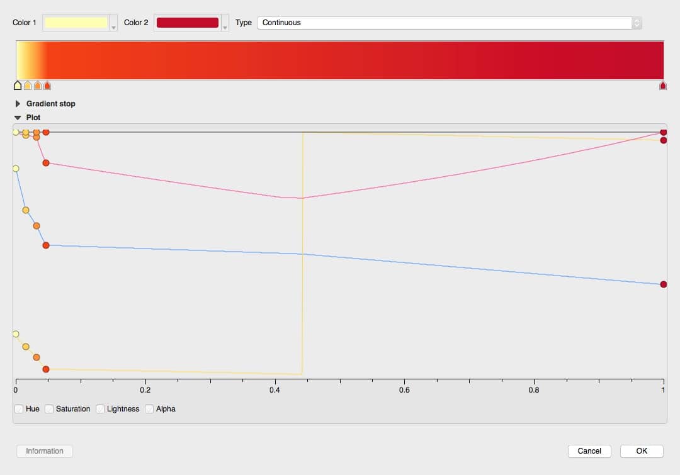
Task: Select the second light orange gradient stop marker
Action: 28,86
